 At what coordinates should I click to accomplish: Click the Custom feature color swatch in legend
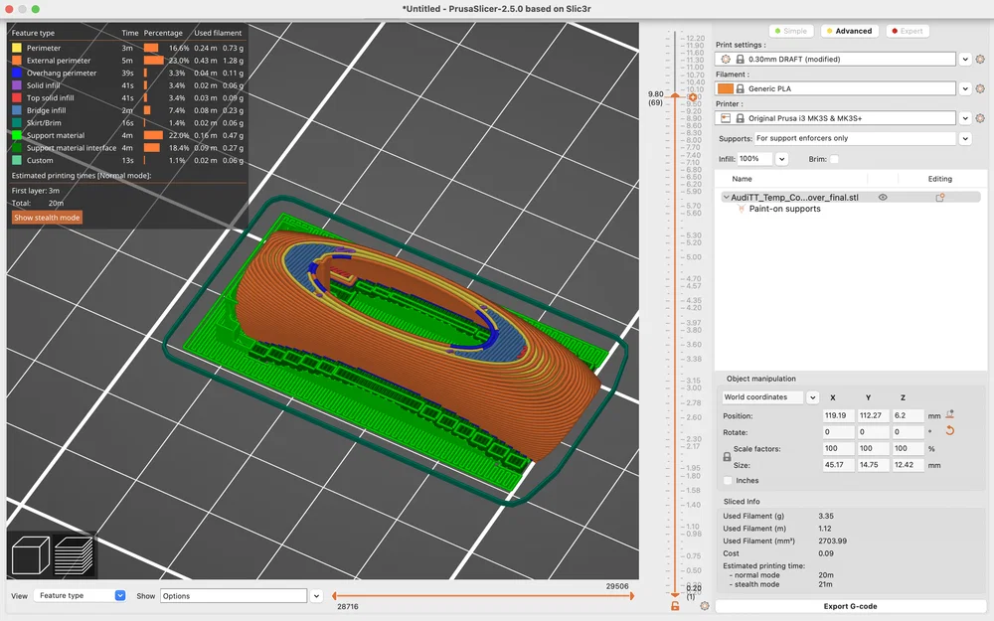point(17,160)
